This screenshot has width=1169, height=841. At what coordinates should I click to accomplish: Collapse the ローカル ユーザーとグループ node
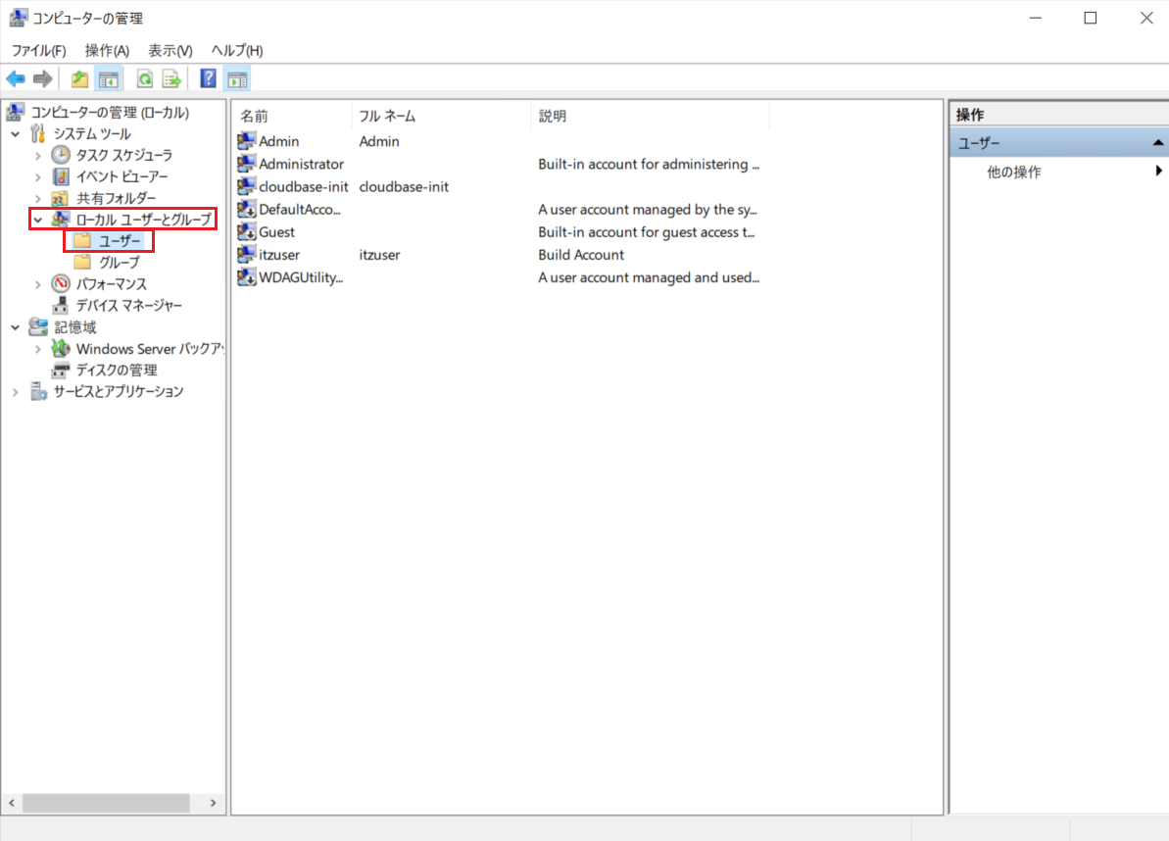click(x=38, y=220)
